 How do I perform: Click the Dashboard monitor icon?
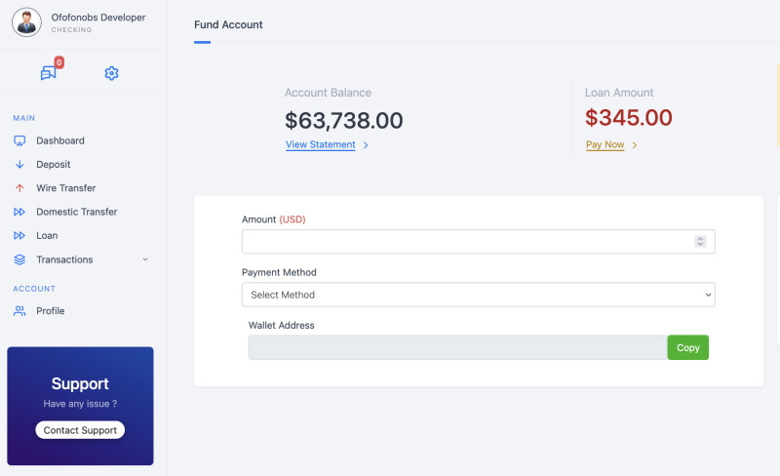click(19, 140)
